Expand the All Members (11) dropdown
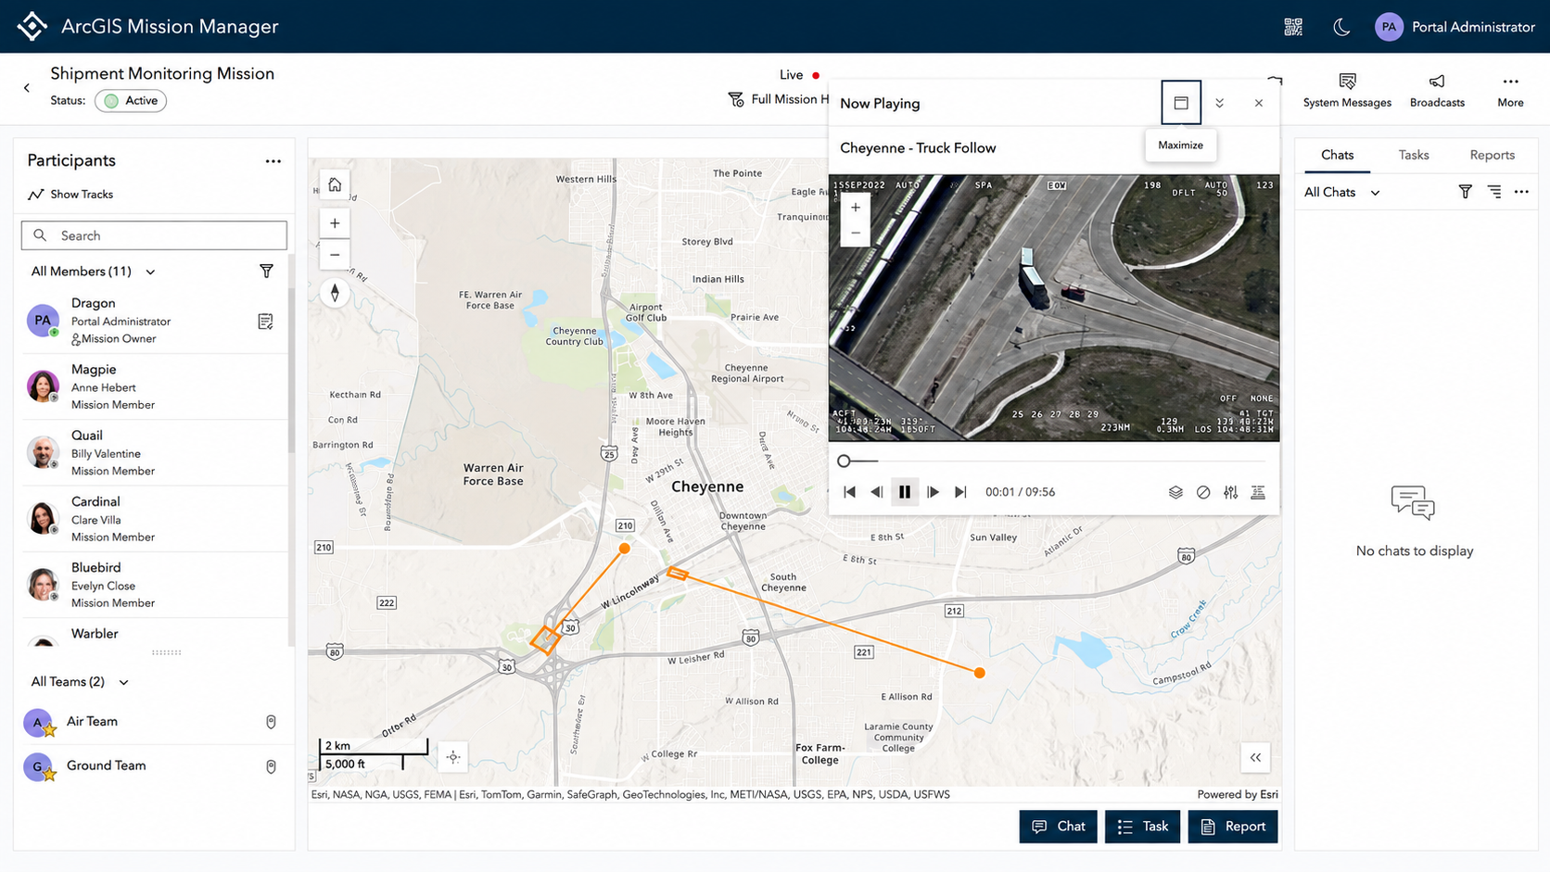1550x872 pixels. (93, 272)
